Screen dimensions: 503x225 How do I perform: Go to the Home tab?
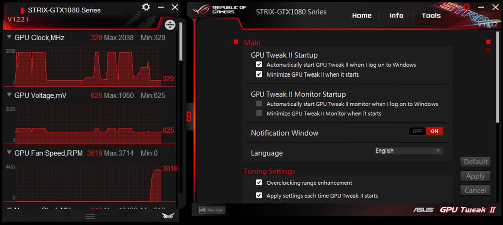click(x=362, y=15)
